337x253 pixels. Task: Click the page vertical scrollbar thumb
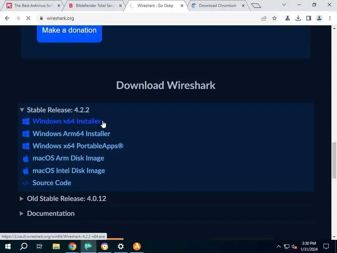[x=334, y=160]
